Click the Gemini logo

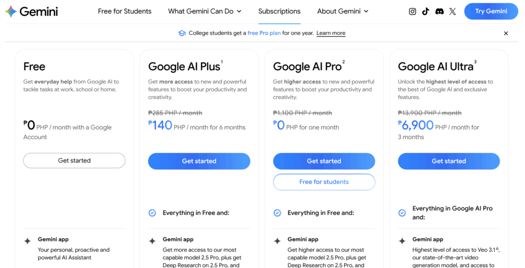click(32, 11)
